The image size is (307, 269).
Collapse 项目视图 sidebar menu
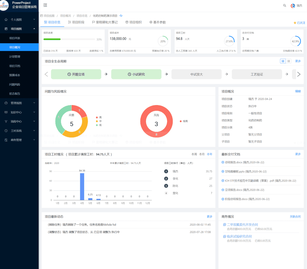pyautogui.click(x=19, y=29)
